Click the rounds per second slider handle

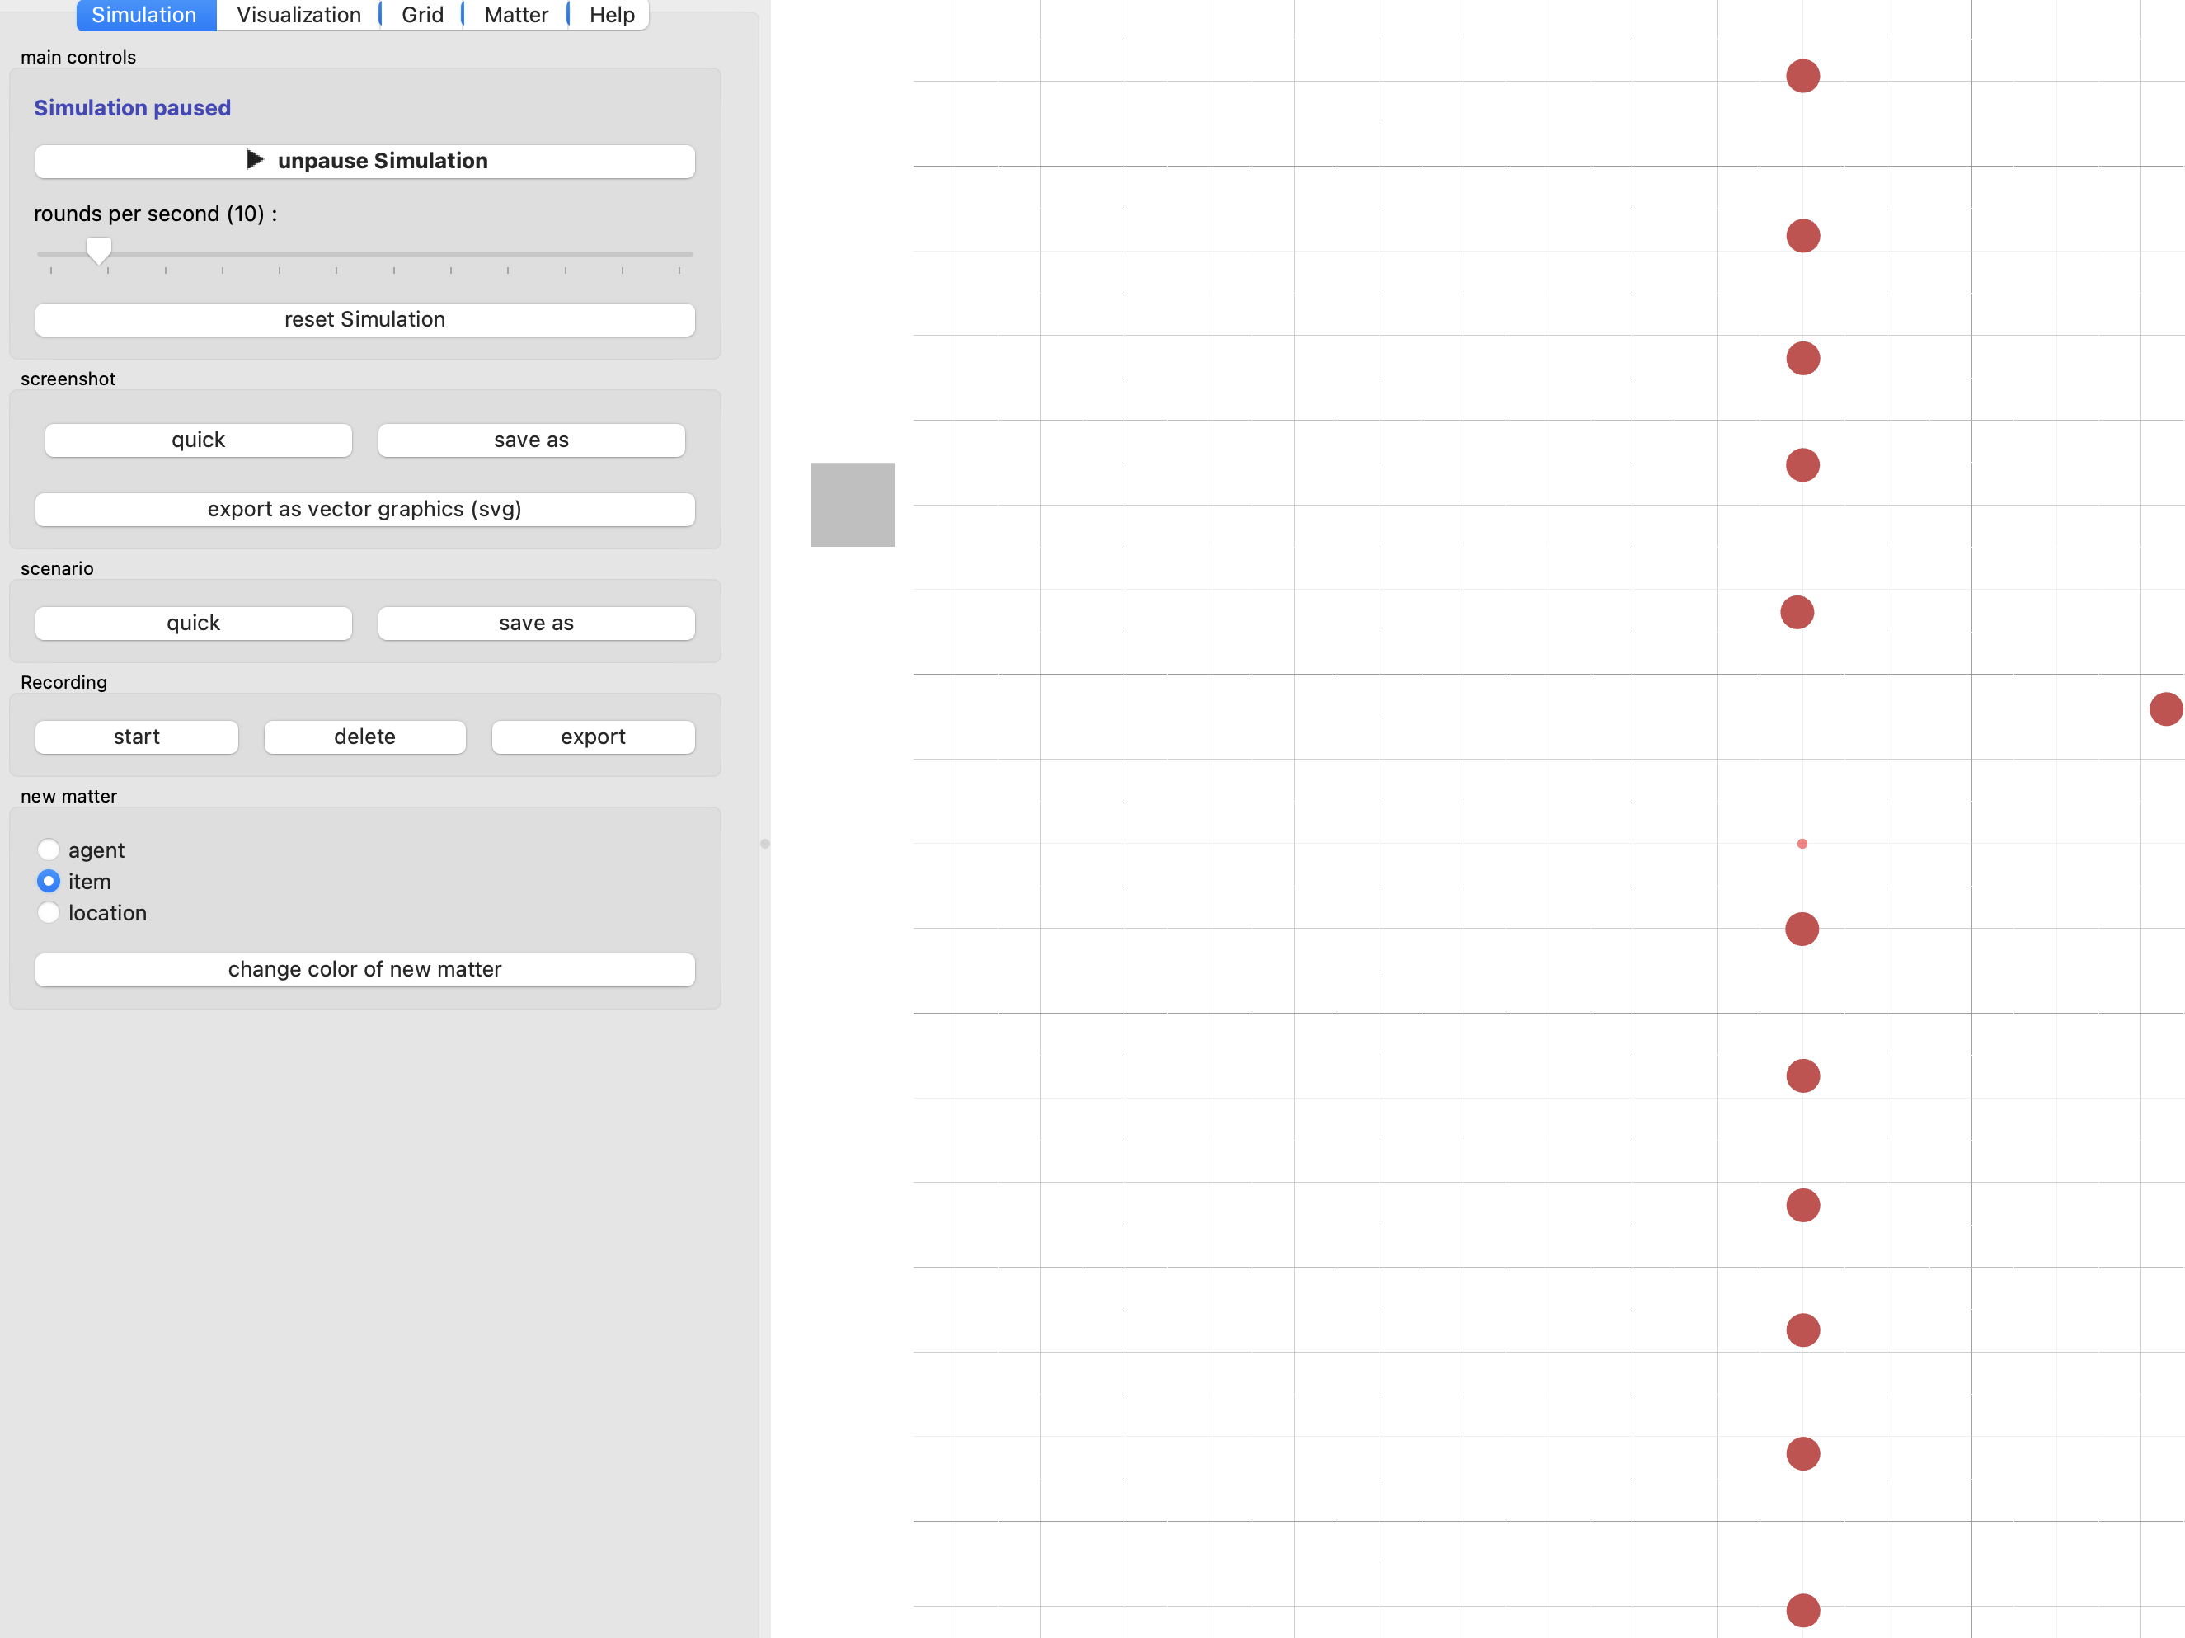point(98,250)
